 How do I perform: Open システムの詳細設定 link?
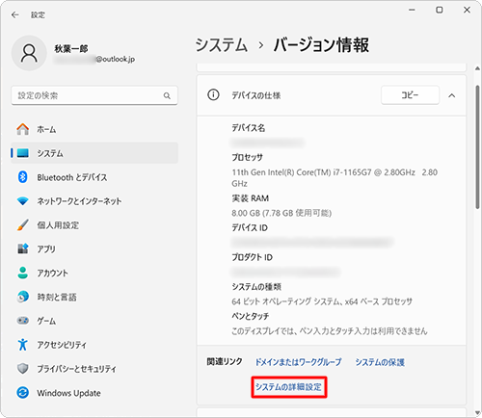click(288, 387)
